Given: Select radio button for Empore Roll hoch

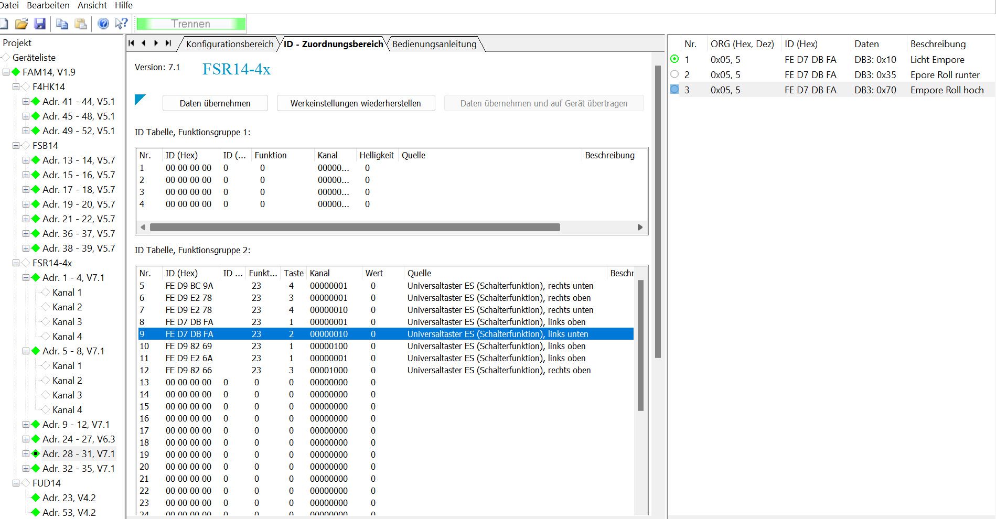Looking at the screenshot, I should 674,90.
